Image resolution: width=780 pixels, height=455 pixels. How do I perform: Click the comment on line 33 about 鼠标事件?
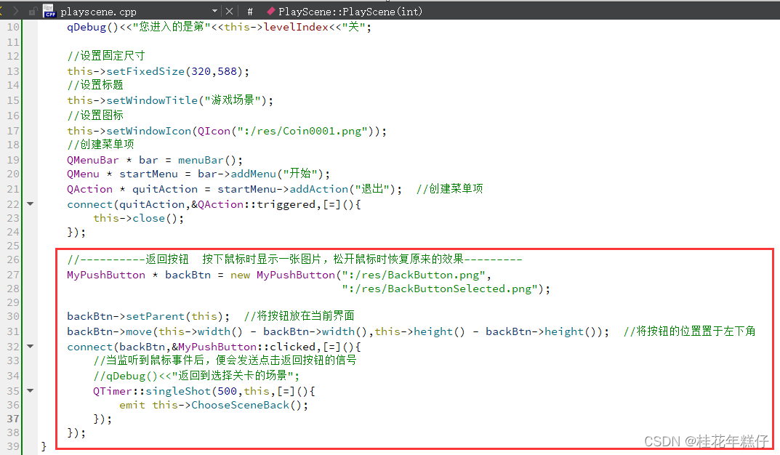(225, 360)
